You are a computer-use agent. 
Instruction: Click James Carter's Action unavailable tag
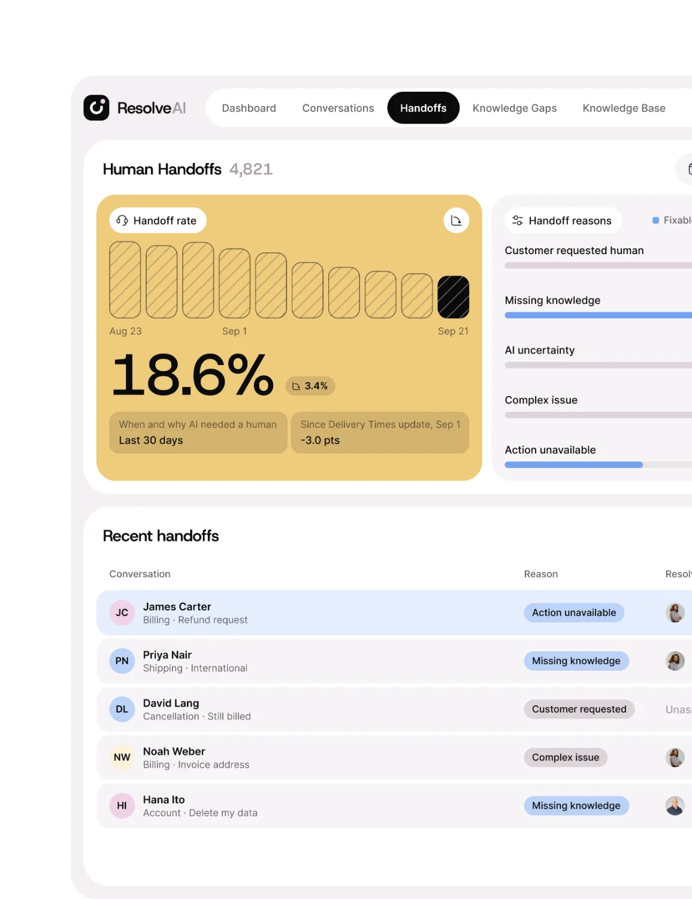click(x=574, y=613)
